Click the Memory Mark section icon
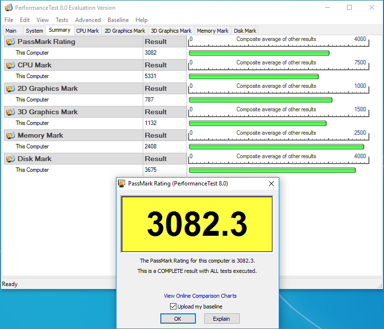Image resolution: width=384 pixels, height=329 pixels. [11, 135]
